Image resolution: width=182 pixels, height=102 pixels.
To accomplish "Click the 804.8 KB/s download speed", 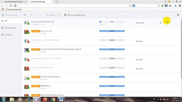I will (x=140, y=23).
